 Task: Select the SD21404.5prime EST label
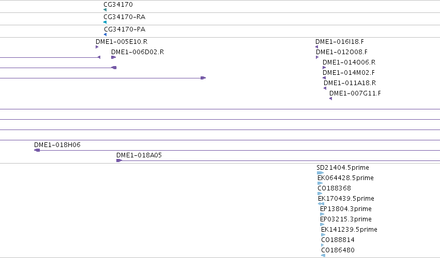[x=343, y=168]
